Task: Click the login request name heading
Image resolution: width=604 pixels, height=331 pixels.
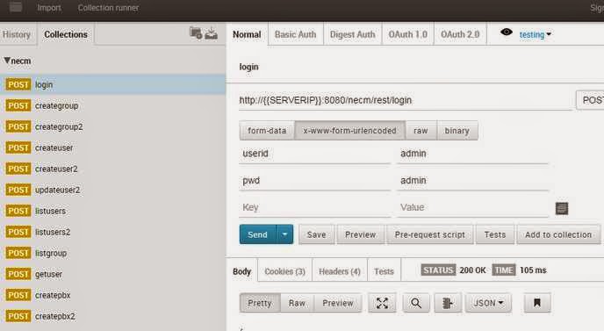Action: (248, 67)
